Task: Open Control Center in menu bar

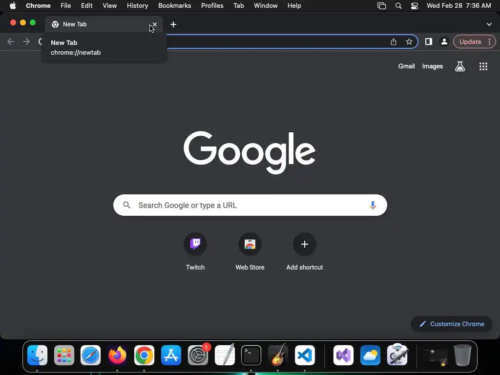Action: pos(415,6)
